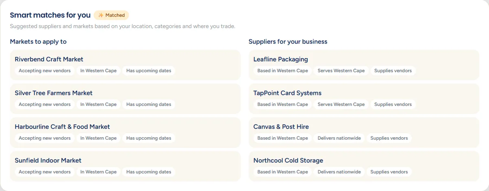Click Canvas & Post's Delivers nationwide tag

pyautogui.click(x=339, y=138)
